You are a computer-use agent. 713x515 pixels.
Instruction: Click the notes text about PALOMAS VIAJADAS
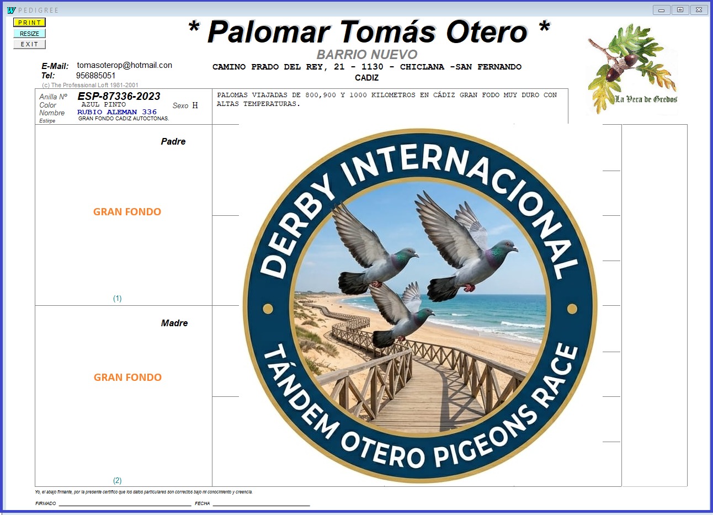pyautogui.click(x=387, y=99)
